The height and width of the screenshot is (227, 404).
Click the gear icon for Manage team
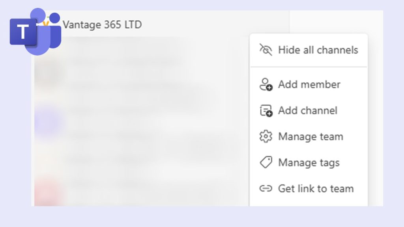pos(266,136)
